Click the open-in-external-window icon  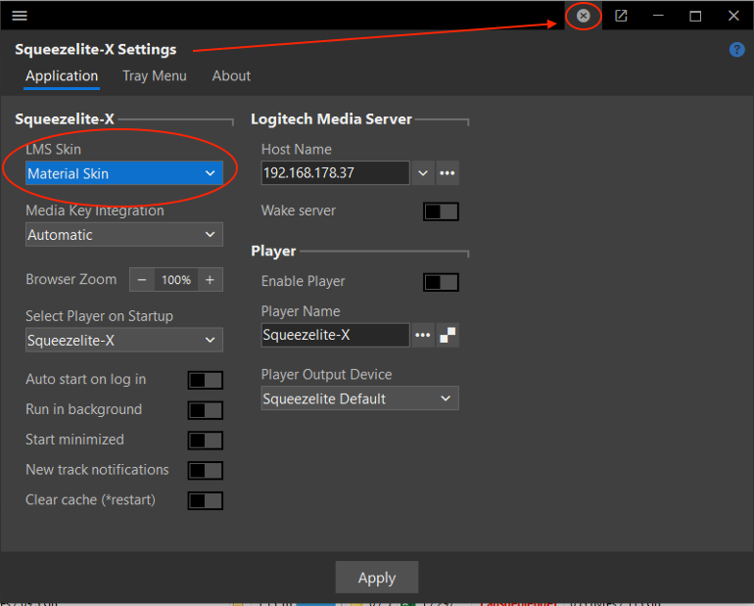(x=621, y=16)
